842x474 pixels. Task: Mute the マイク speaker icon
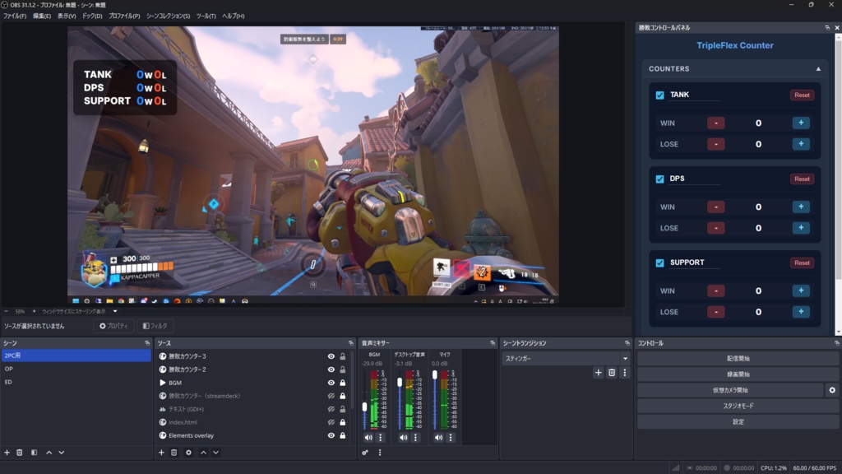439,438
